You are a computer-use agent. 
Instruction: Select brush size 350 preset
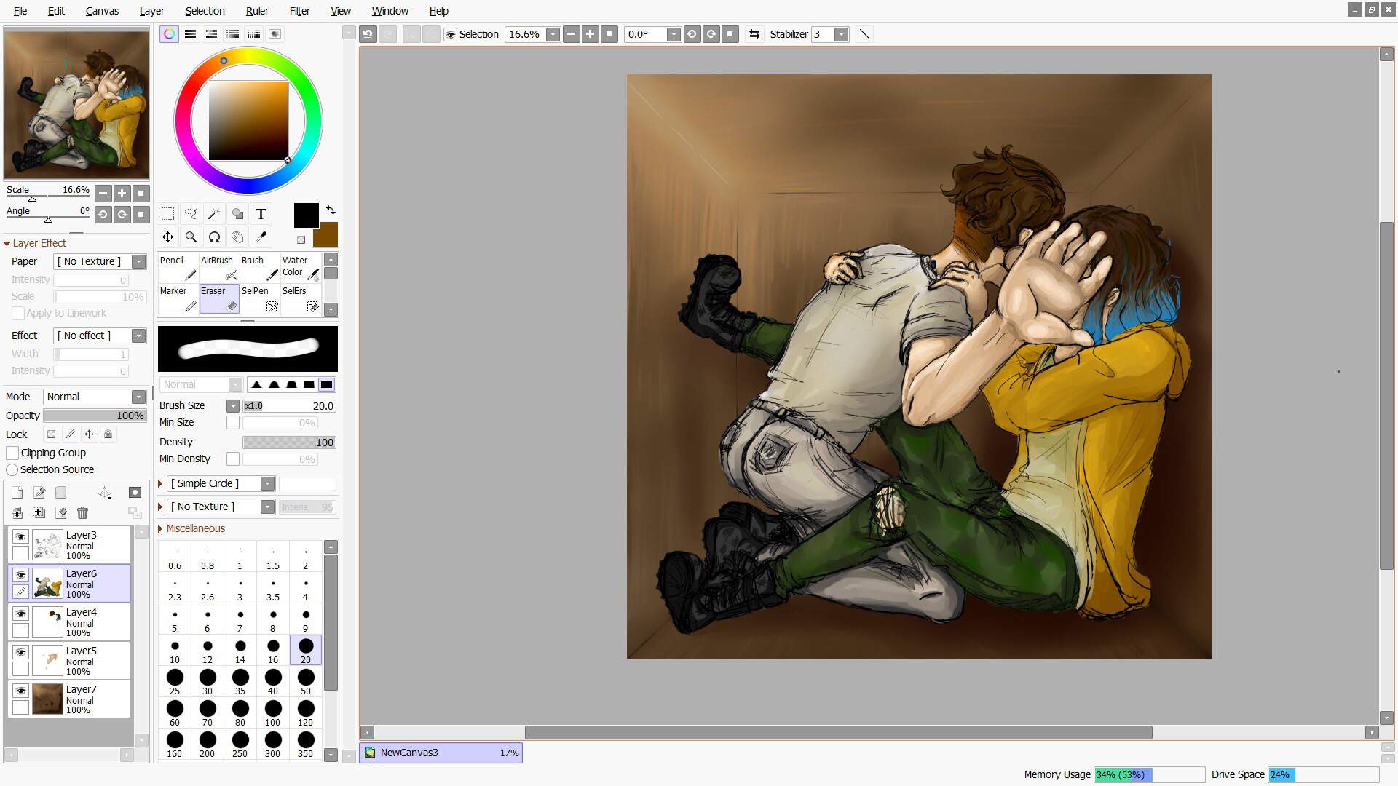(x=306, y=745)
